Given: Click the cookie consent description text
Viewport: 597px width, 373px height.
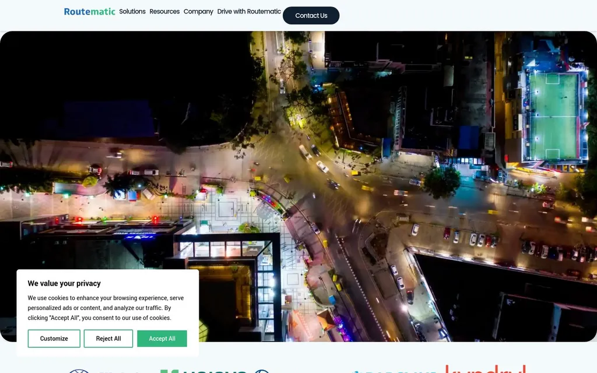Looking at the screenshot, I should click(x=107, y=308).
